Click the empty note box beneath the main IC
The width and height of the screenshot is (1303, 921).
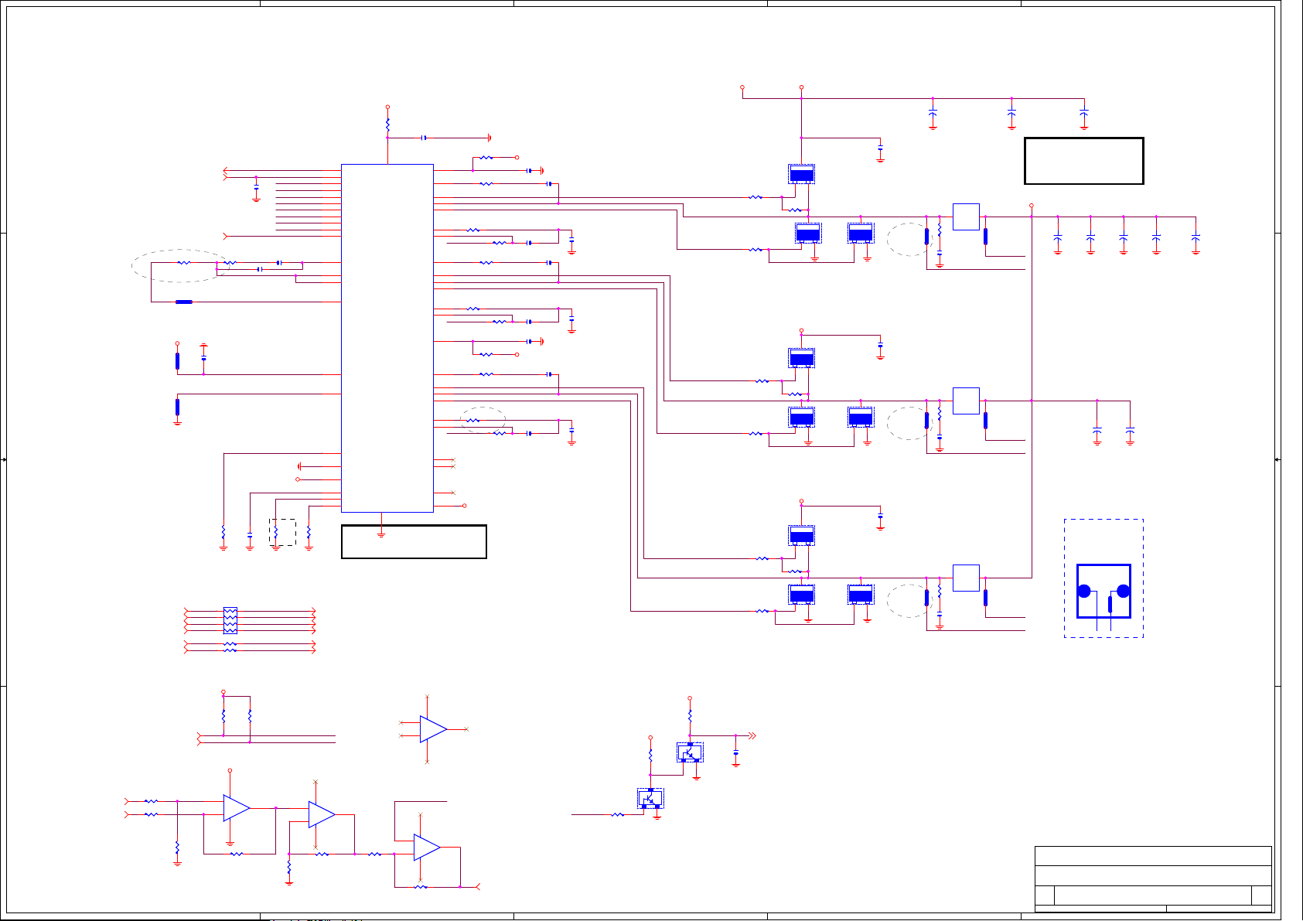point(414,541)
